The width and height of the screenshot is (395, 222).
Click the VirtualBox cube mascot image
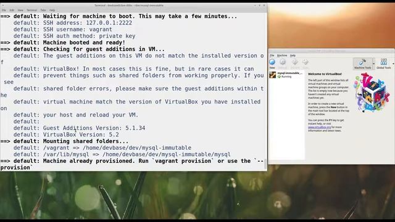(x=372, y=92)
